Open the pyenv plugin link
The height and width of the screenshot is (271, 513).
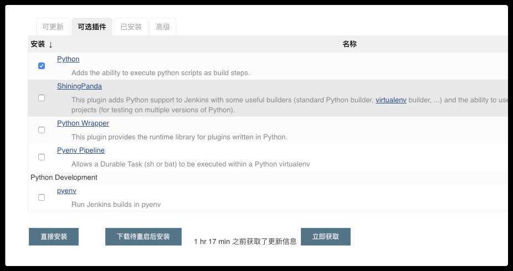[x=66, y=191]
